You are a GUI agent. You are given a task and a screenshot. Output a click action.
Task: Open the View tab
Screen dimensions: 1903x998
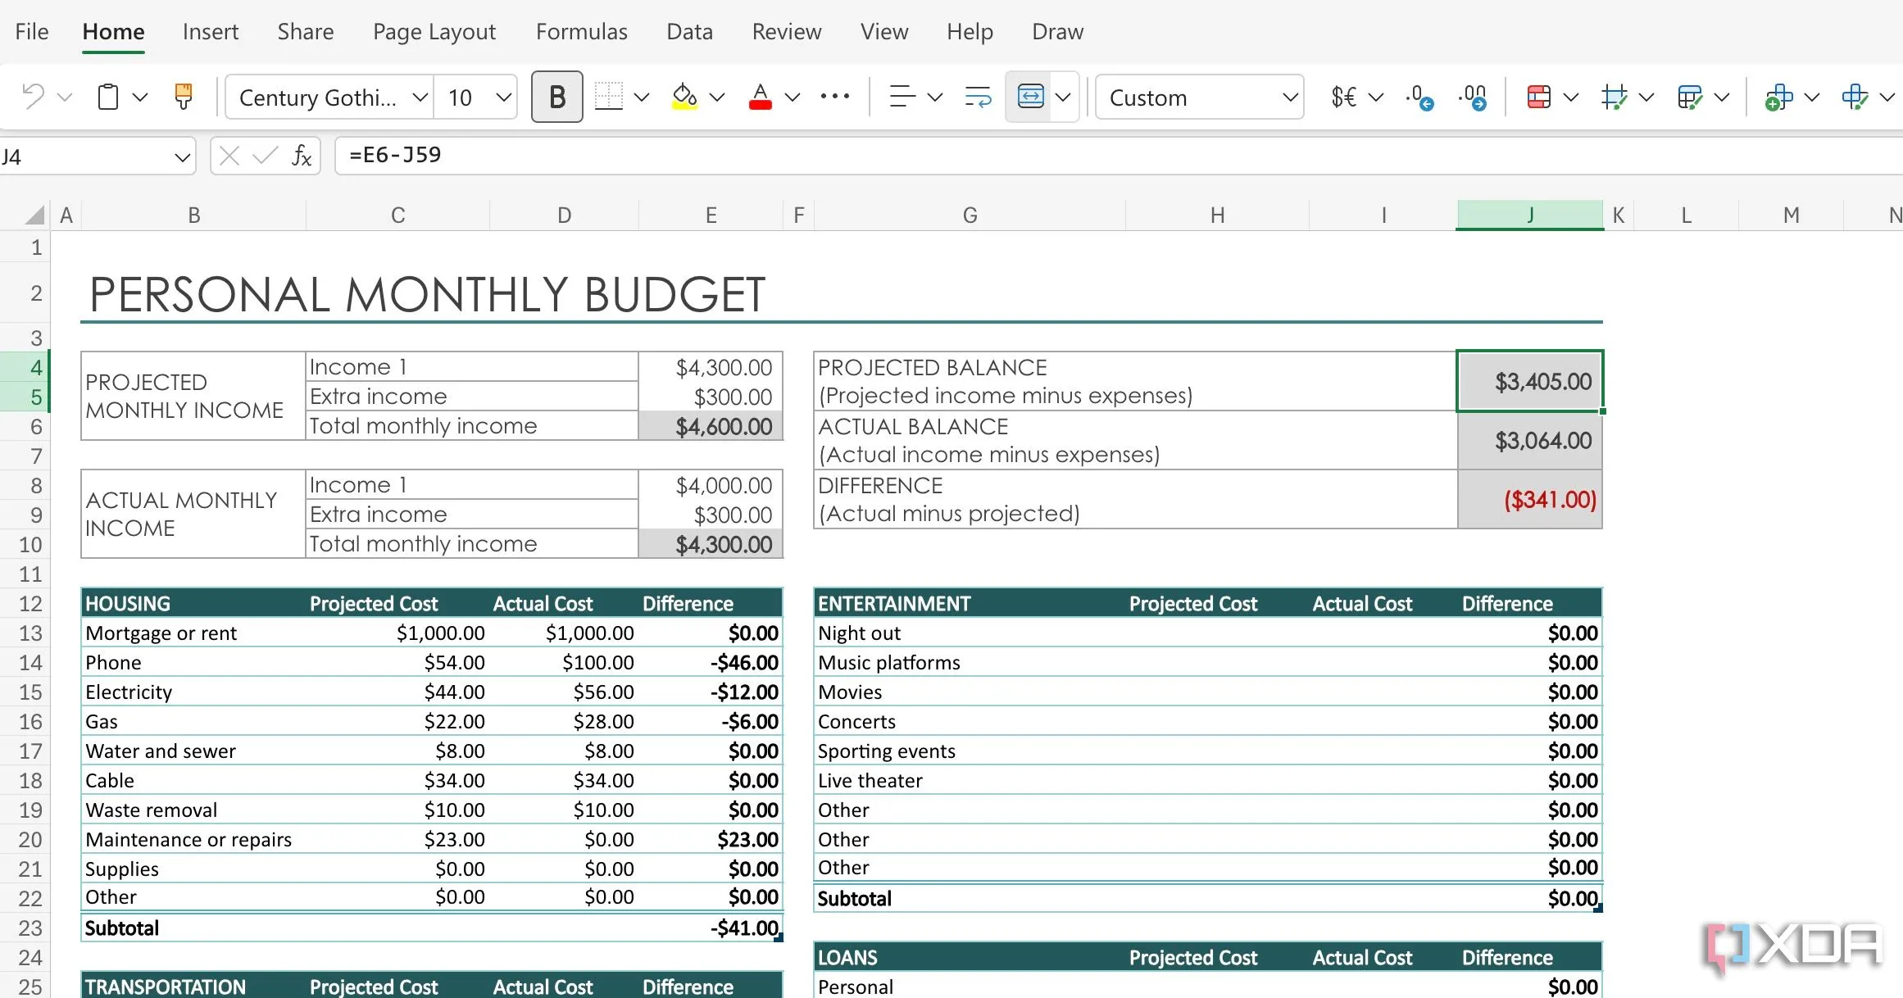tap(884, 31)
